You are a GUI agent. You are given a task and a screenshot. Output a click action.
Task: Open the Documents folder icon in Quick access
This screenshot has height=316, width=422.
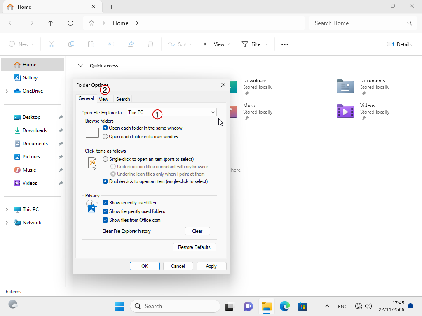pyautogui.click(x=345, y=86)
